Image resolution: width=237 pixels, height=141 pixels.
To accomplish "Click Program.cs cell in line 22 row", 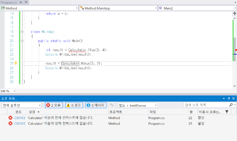I will coord(156,118).
